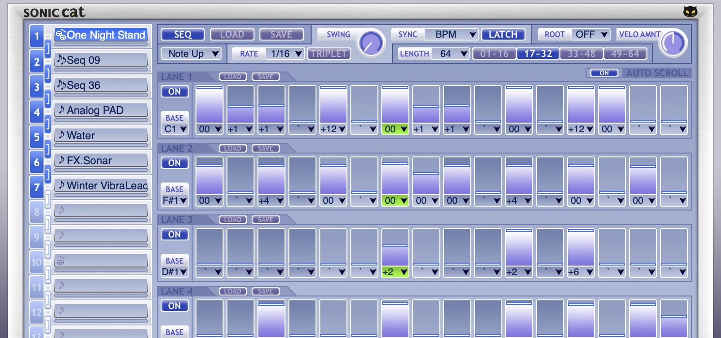The width and height of the screenshot is (721, 338).
Task: Select the Winter VibraLead preset
Action: coord(101,186)
